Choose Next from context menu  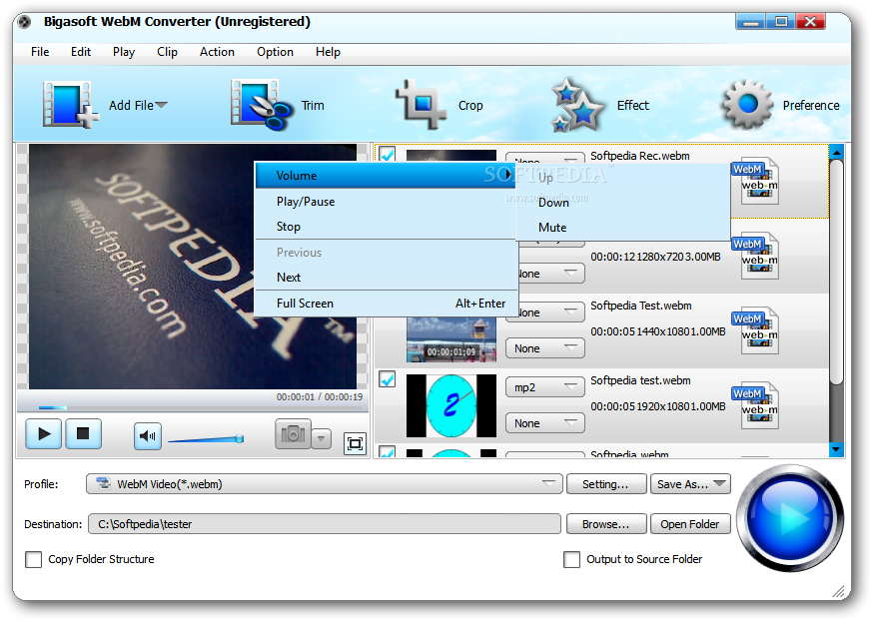(386, 277)
